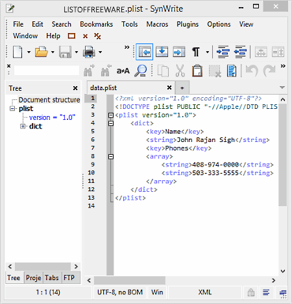Screen dimensions: 292x304
Task: Click the UTF-8, no BOM encoding status
Action: point(120,292)
